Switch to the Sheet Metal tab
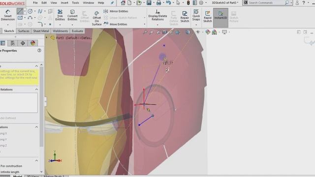The height and width of the screenshot is (177, 315). click(x=41, y=31)
